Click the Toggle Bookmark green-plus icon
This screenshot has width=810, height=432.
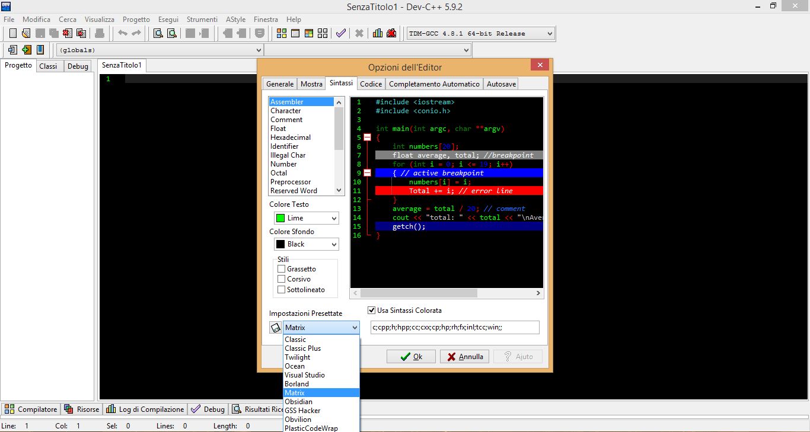[26, 50]
